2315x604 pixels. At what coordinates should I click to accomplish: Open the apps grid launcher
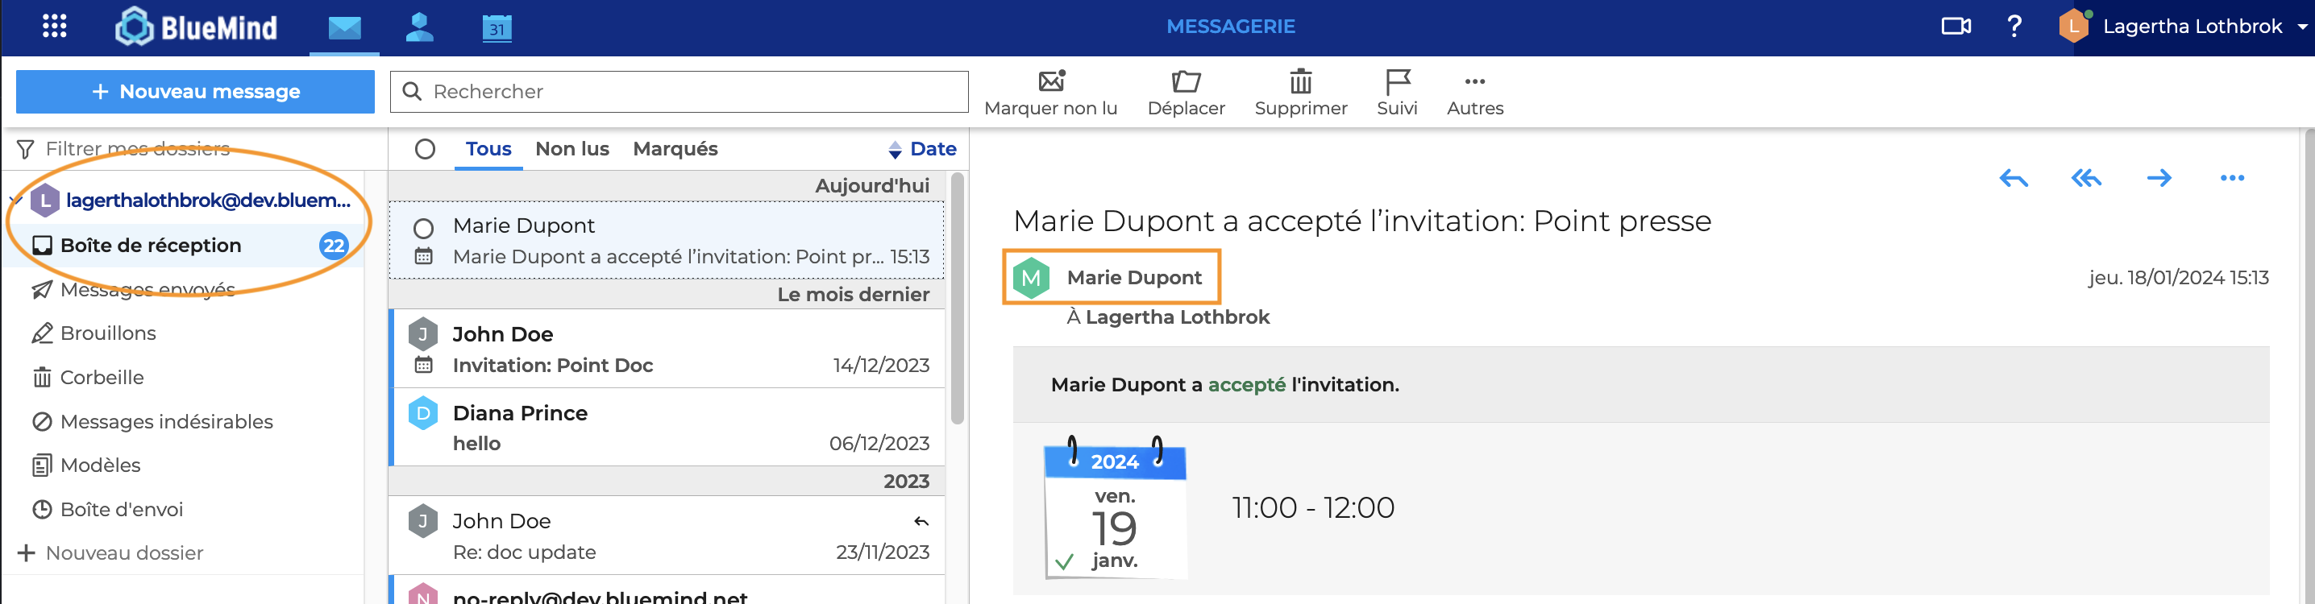pos(55,26)
